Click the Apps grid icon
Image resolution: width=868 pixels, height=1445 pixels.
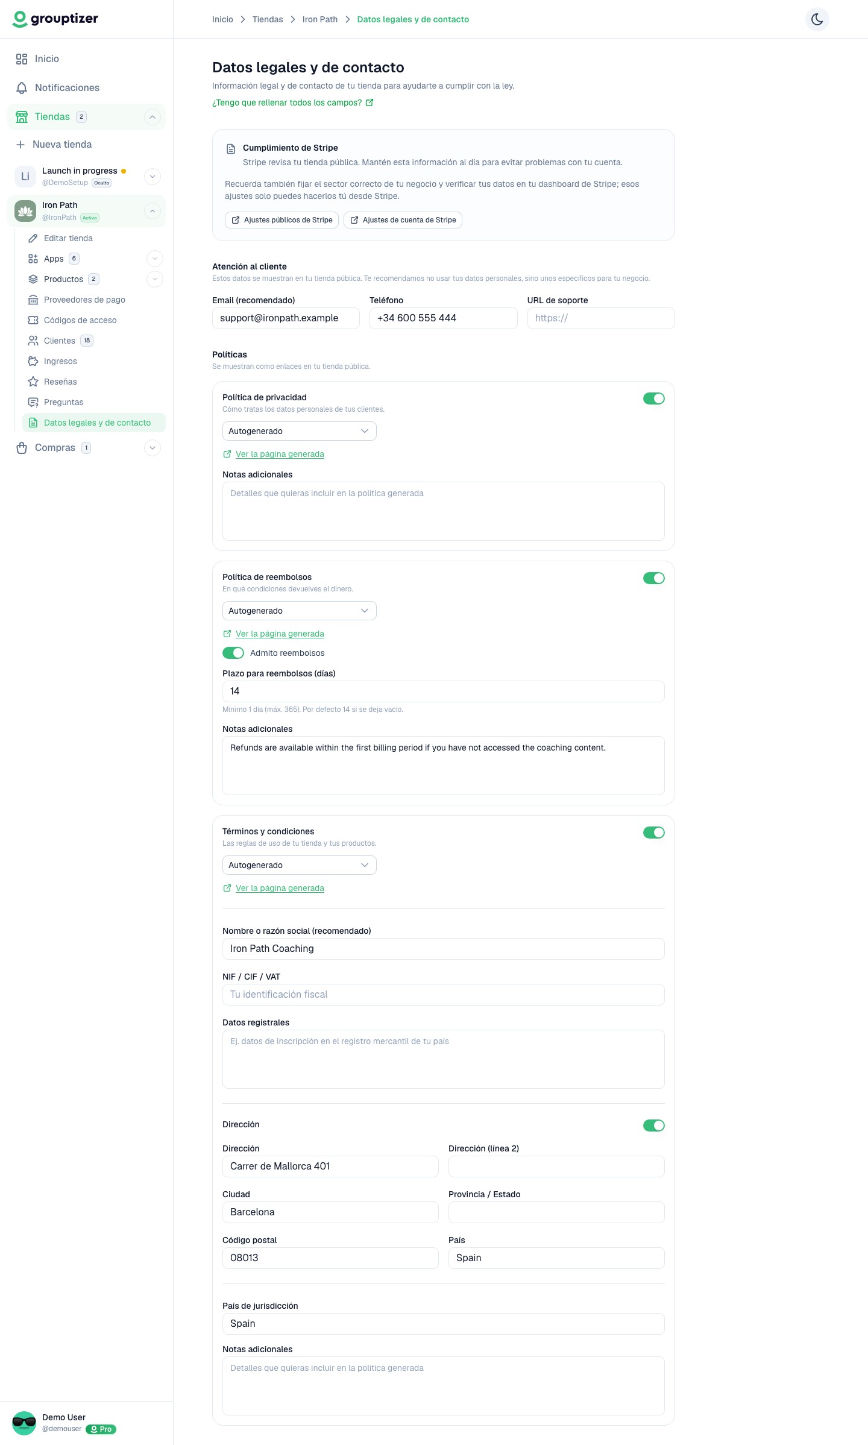point(33,259)
